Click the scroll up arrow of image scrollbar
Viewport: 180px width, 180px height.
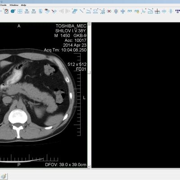click(x=89, y=24)
